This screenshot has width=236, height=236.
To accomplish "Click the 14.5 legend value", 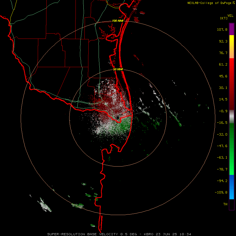I will 223,99.
